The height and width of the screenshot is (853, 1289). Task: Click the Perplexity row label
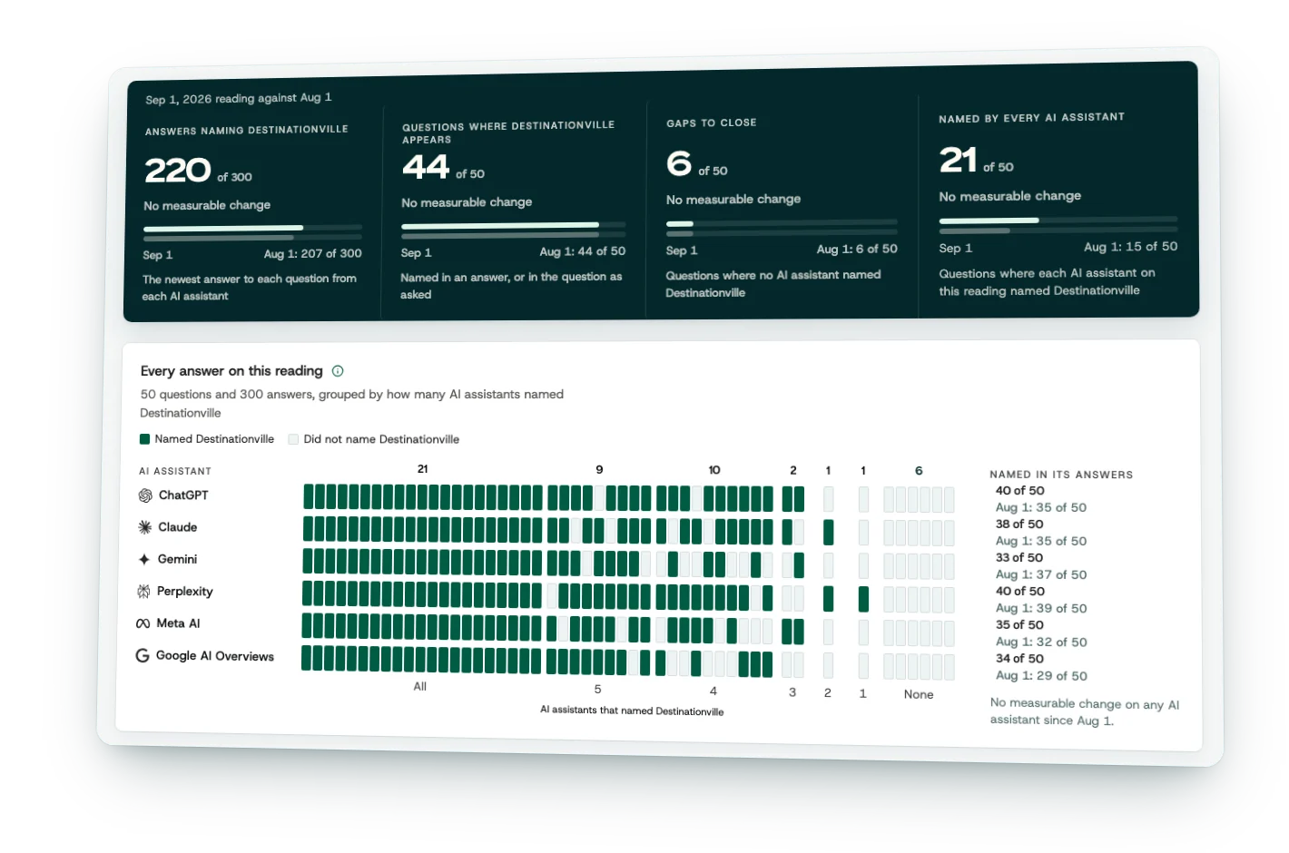pos(184,592)
